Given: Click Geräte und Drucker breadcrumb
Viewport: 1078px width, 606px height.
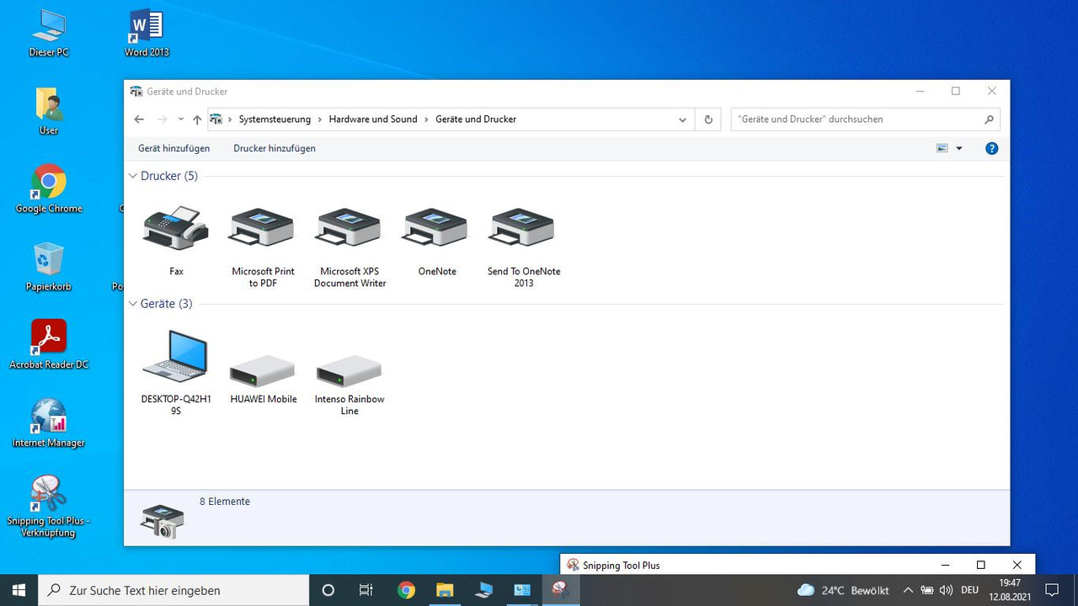Looking at the screenshot, I should tap(476, 120).
